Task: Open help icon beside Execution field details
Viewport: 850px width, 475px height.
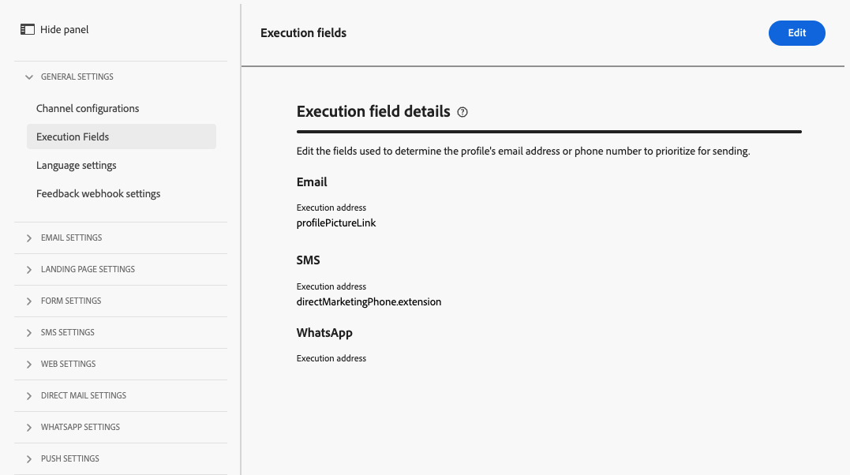Action: [462, 112]
